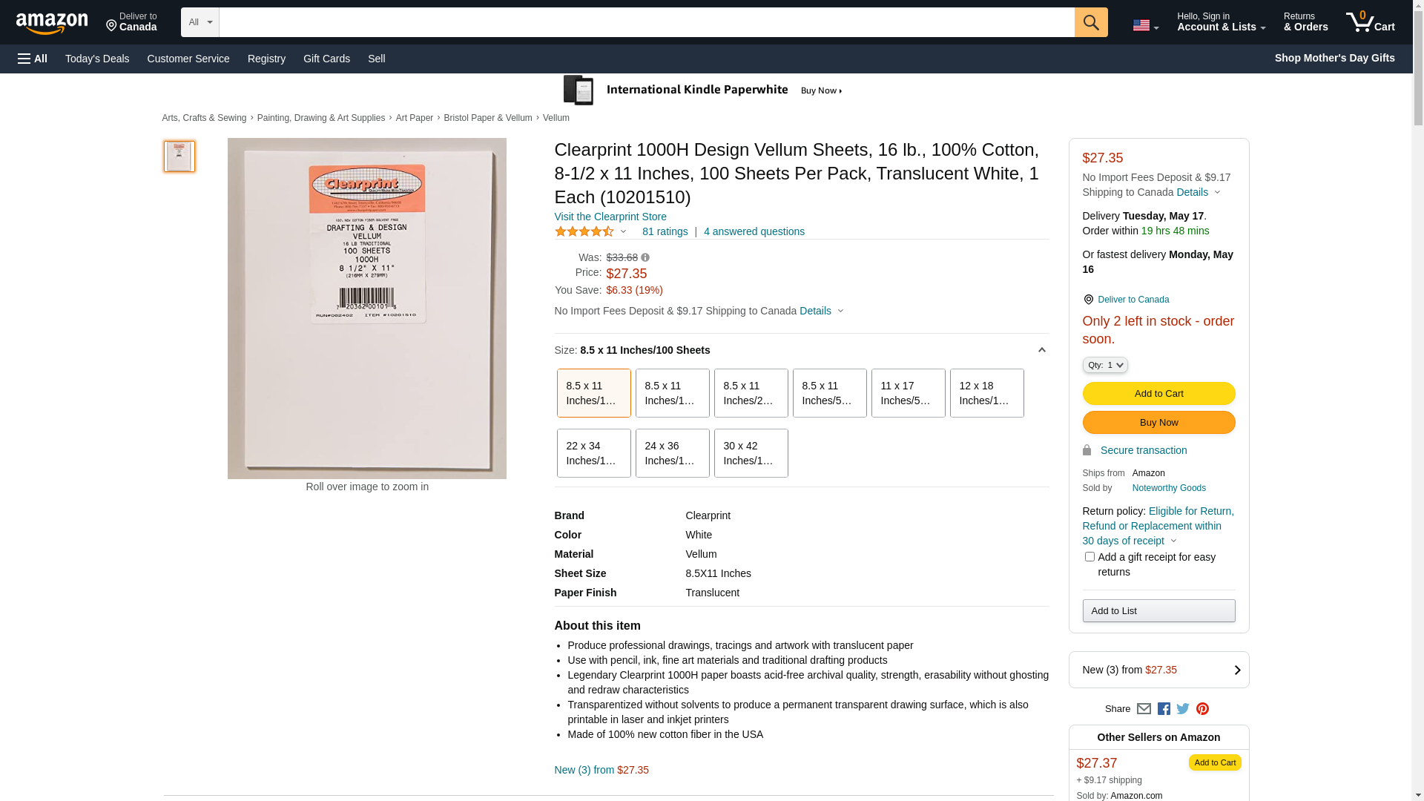Viewport: 1424px width, 801px height.
Task: Select the 11 x 17 Inches size option
Action: coord(908,393)
